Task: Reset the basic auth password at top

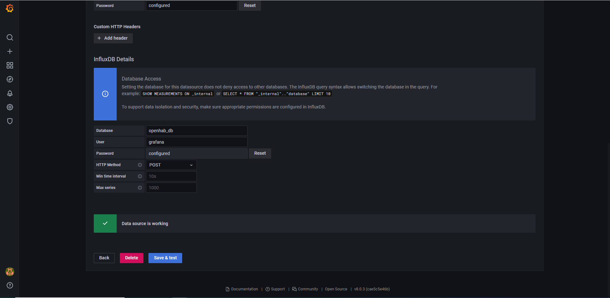Action: [x=250, y=5]
